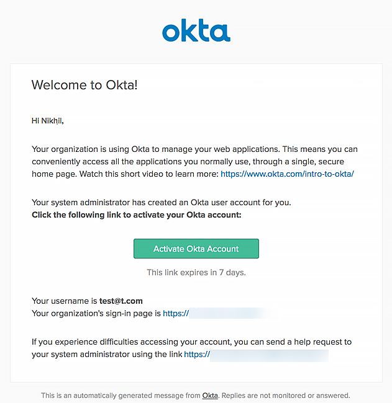
Task: Select the bold username test@t.com
Action: click(121, 301)
